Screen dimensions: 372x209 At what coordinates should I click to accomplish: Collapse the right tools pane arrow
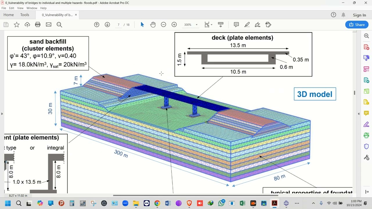(359, 113)
